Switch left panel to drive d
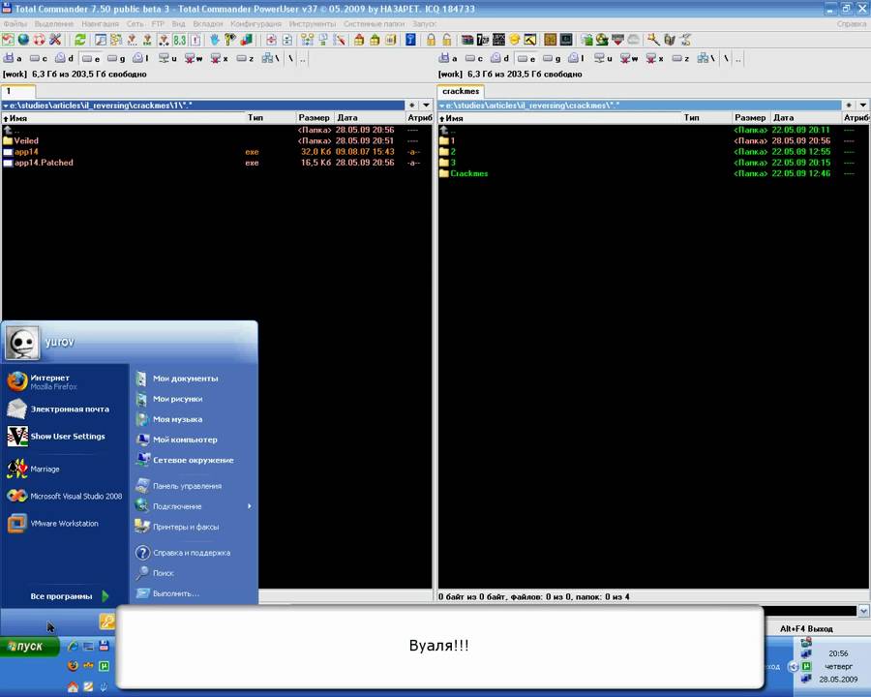Screen dimensions: 871x697 (x=65, y=58)
